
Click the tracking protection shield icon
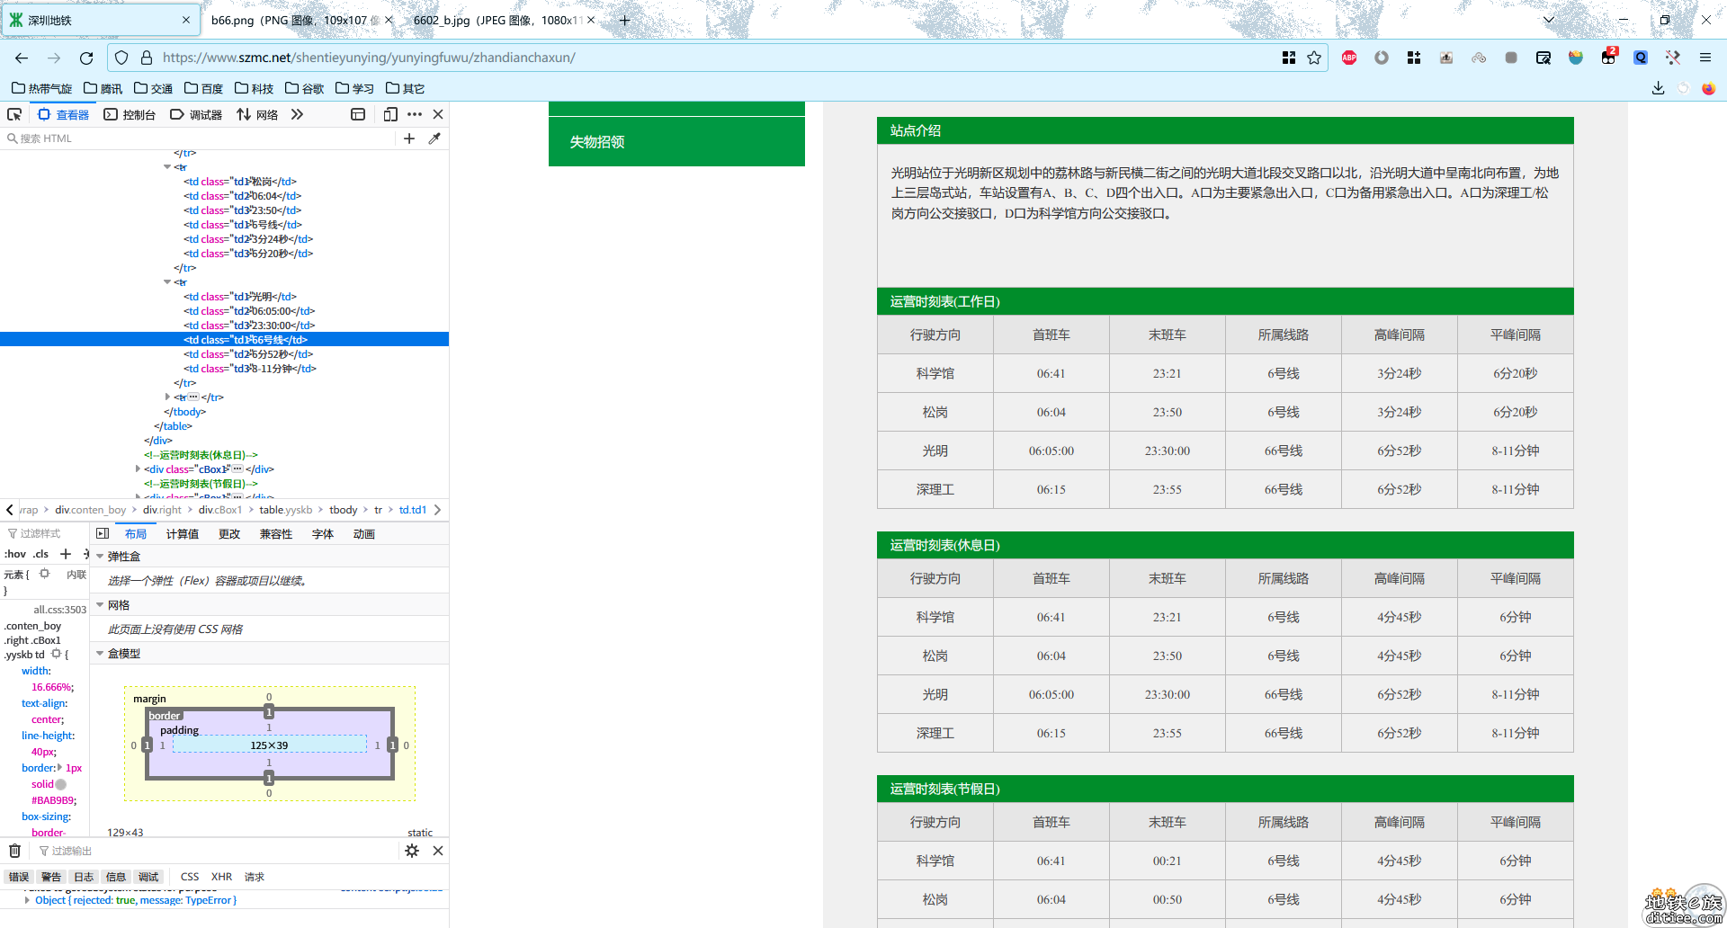click(x=121, y=58)
